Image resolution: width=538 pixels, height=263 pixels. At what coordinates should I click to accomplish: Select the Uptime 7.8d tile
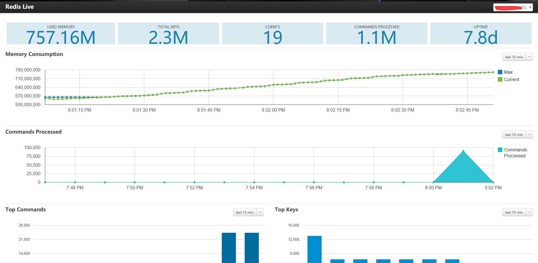tap(481, 34)
